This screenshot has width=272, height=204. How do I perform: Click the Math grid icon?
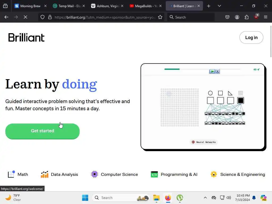coord(11,174)
